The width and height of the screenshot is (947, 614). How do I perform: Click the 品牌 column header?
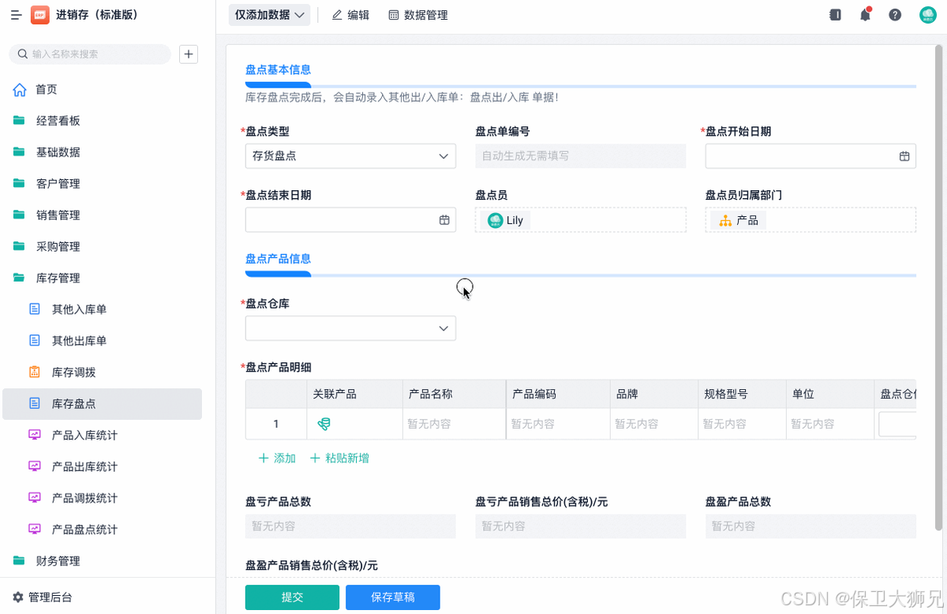pyautogui.click(x=654, y=394)
